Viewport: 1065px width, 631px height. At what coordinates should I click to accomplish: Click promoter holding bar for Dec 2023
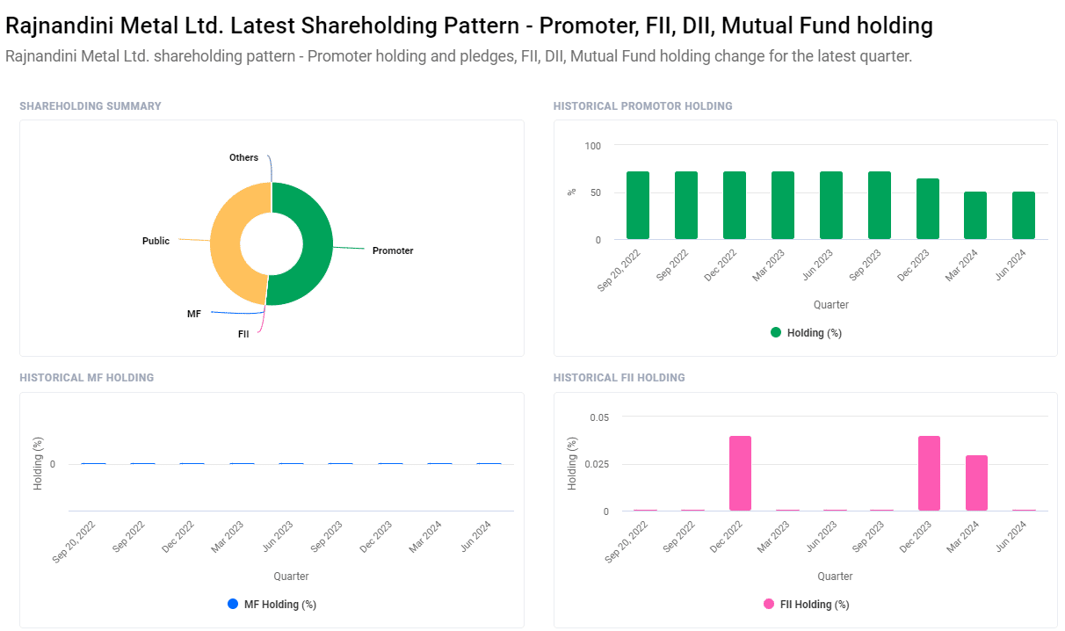click(x=928, y=209)
